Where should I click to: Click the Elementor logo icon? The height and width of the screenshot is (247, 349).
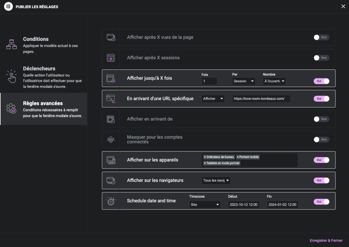click(9, 6)
